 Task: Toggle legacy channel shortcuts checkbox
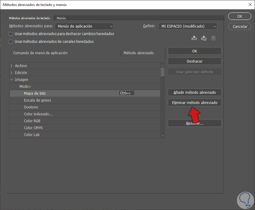point(11,42)
